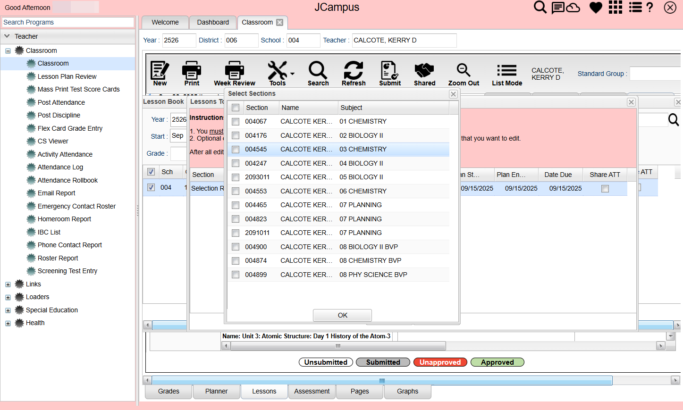Viewport: 683px width, 410px height.
Task: Focus the Search Programs input field
Action: coord(68,22)
